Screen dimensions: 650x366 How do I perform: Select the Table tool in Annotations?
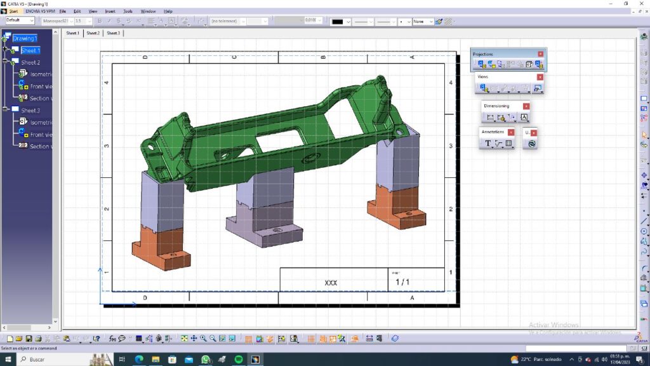508,144
